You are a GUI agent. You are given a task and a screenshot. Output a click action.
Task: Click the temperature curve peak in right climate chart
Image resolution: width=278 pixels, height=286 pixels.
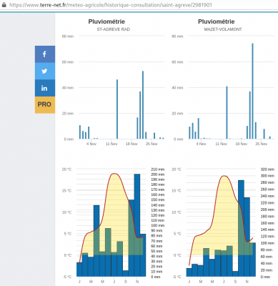[224, 176]
